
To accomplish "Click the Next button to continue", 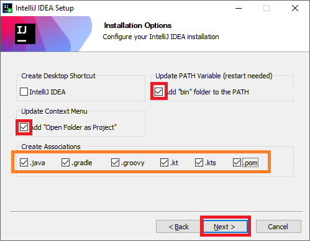I will [226, 227].
